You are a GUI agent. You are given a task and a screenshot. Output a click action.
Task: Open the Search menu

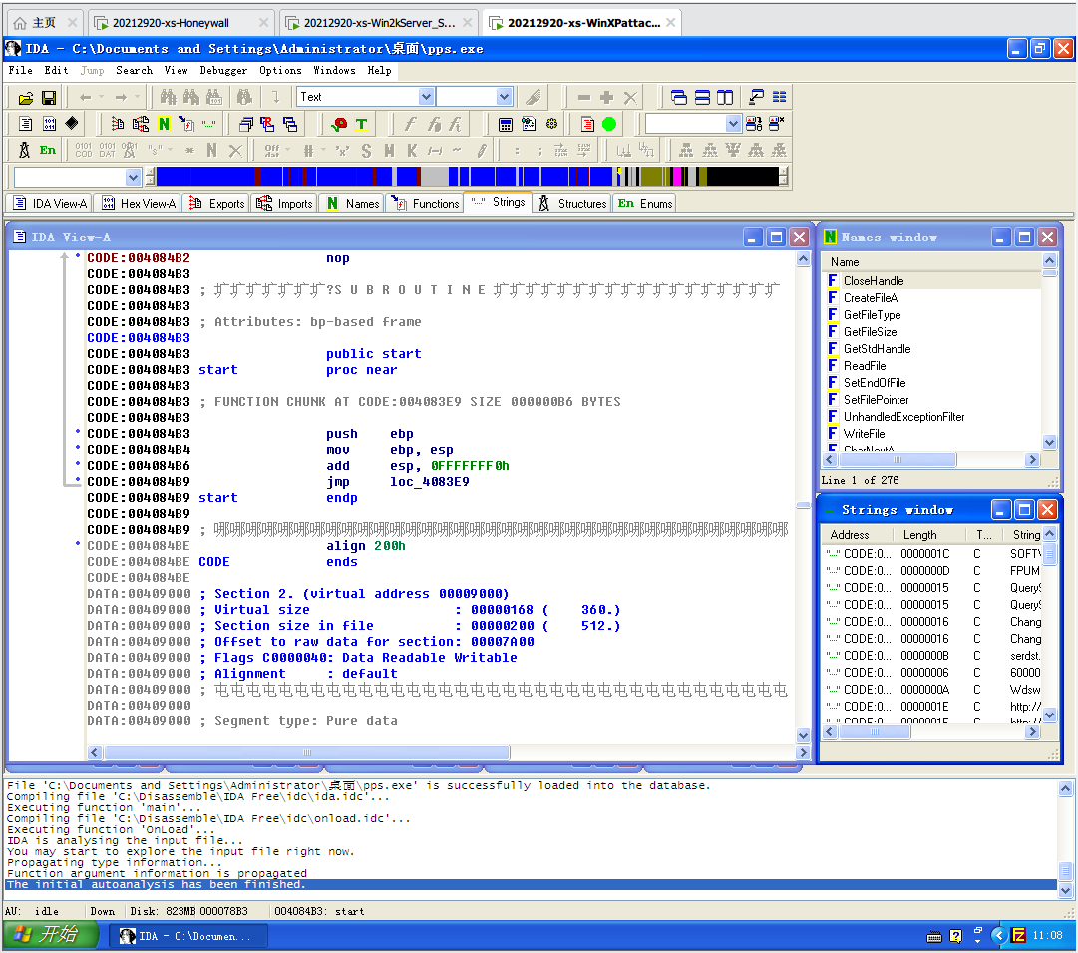coord(134,70)
